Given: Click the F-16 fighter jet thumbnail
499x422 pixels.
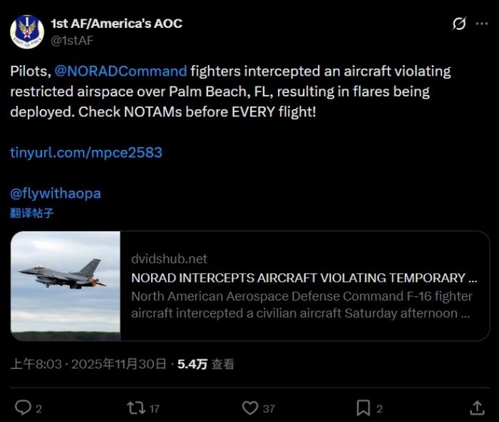Looking at the screenshot, I should (66, 286).
